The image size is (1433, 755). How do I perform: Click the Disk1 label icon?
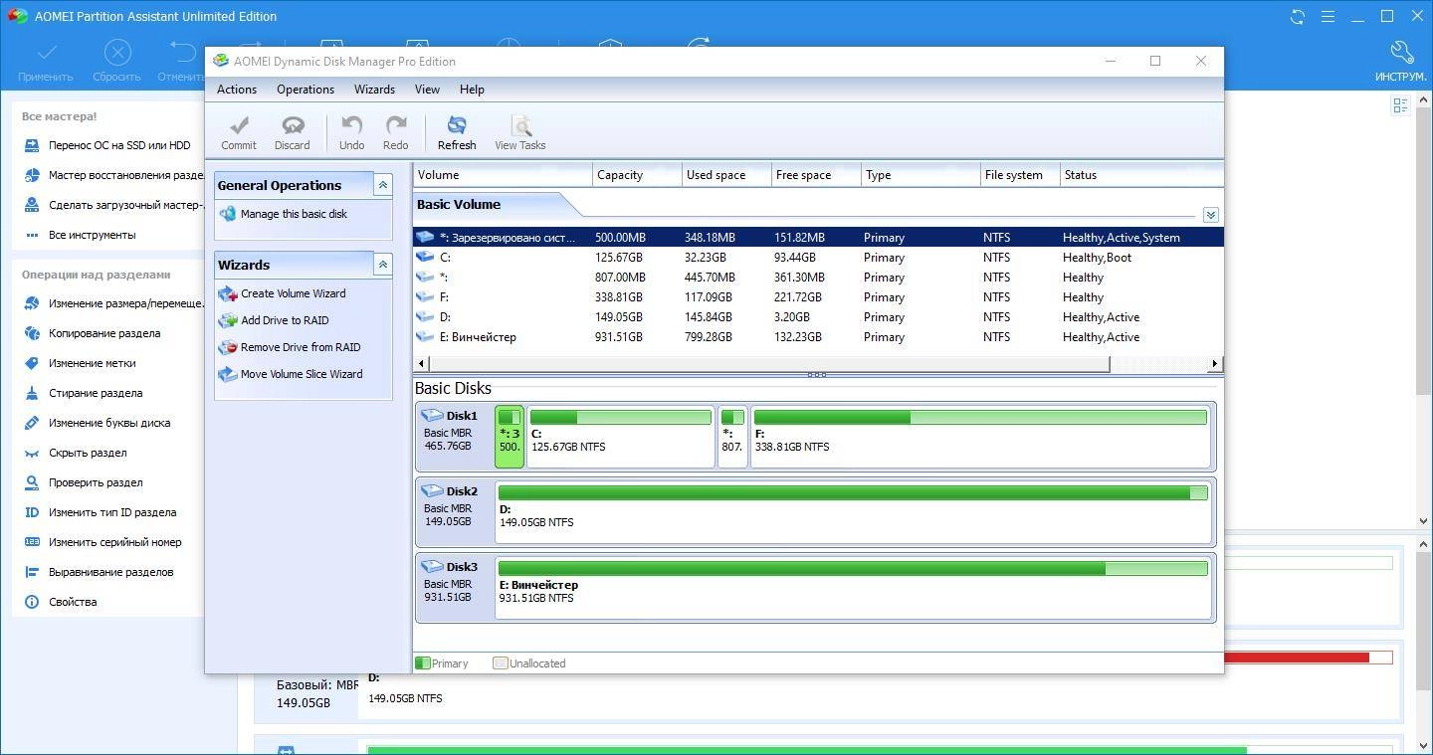coord(432,416)
